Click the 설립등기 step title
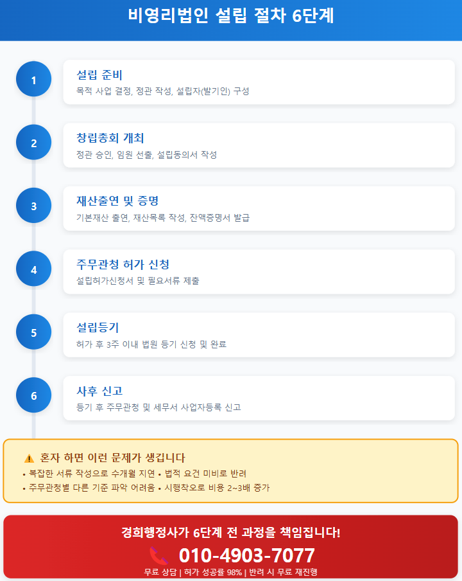 tap(98, 327)
